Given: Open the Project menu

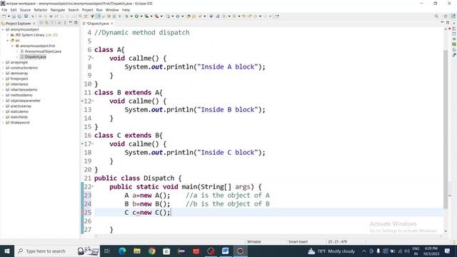Looking at the screenshot, I should pyautogui.click(x=87, y=10).
